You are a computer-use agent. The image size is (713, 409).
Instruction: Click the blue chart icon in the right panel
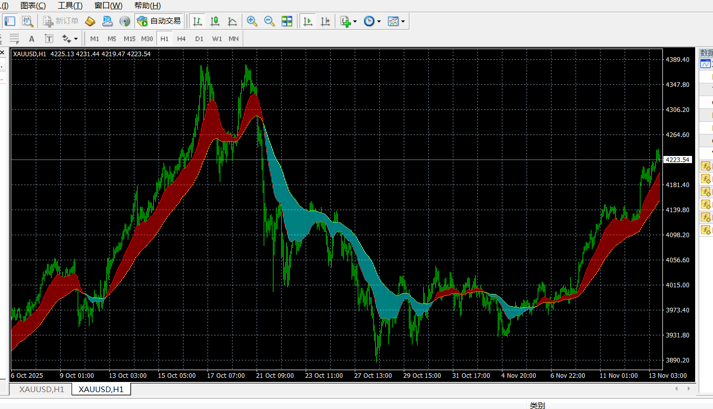point(705,64)
